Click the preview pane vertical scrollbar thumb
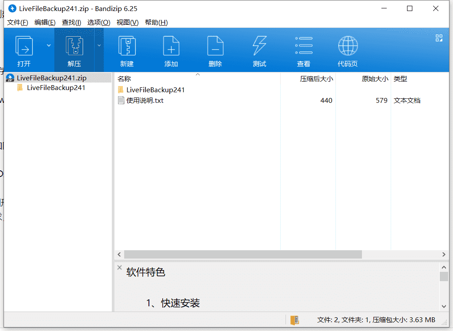The image size is (453, 331). click(444, 276)
